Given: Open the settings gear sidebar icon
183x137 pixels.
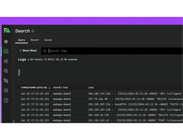Looking at the screenshot, I should tap(6, 91).
